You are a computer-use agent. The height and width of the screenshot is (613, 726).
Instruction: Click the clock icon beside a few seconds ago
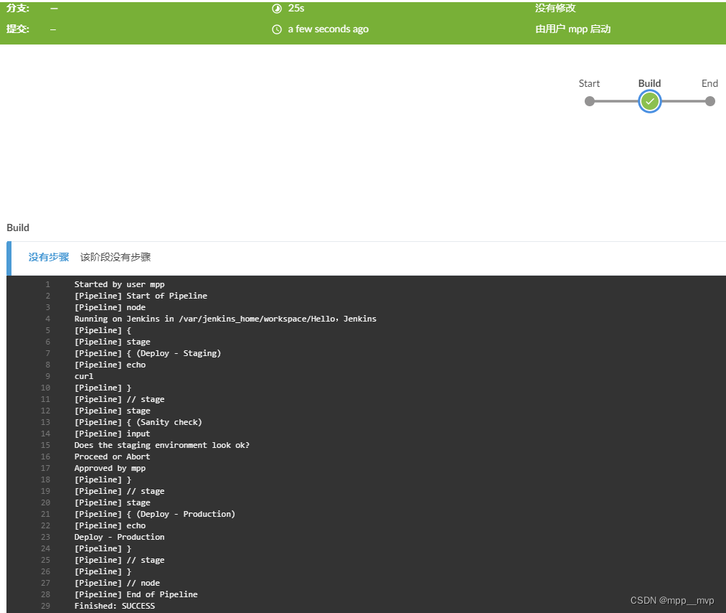[x=277, y=29]
